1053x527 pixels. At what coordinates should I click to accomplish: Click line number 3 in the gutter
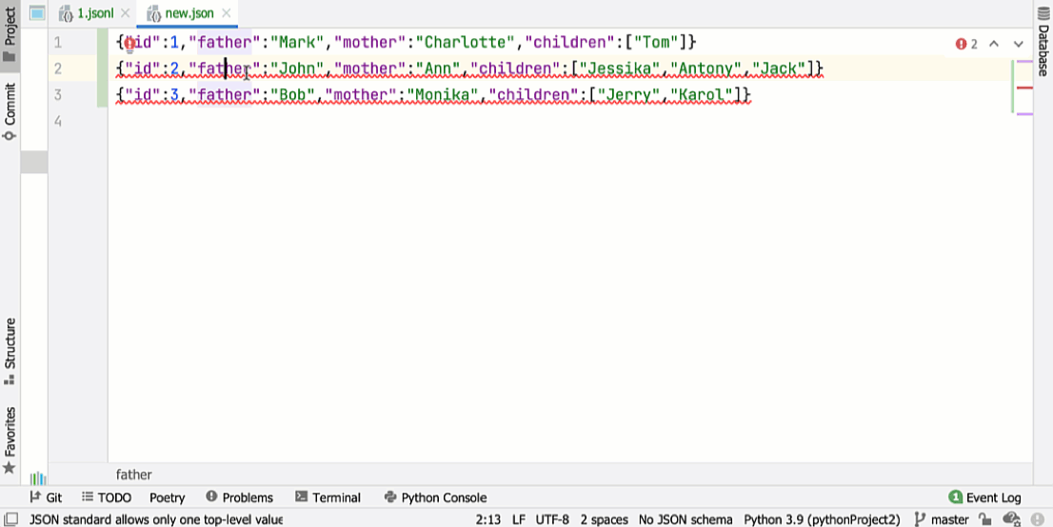(58, 95)
